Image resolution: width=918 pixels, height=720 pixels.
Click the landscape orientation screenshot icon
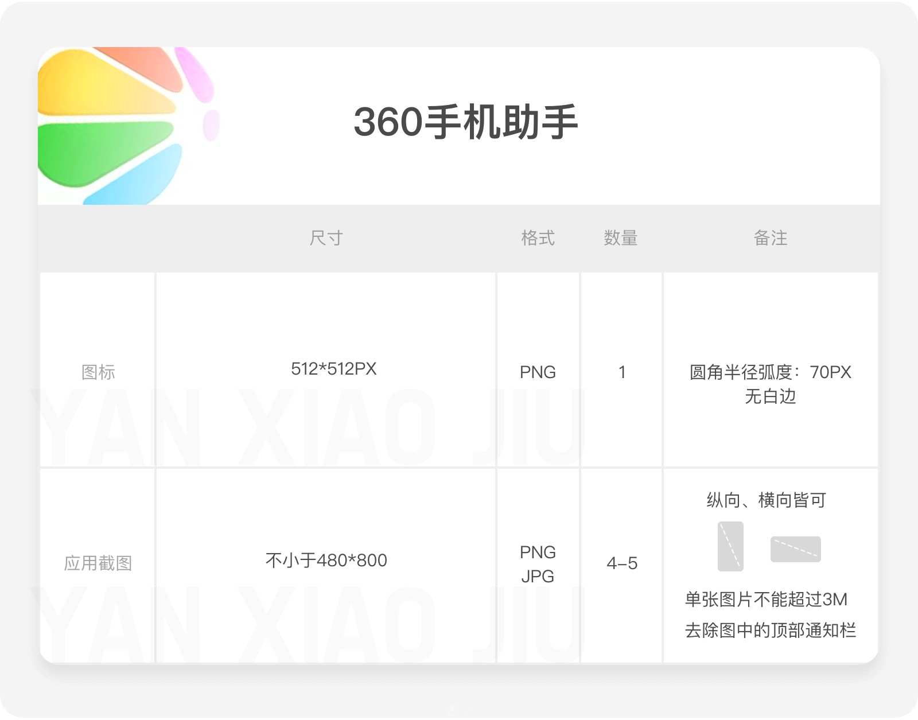795,549
